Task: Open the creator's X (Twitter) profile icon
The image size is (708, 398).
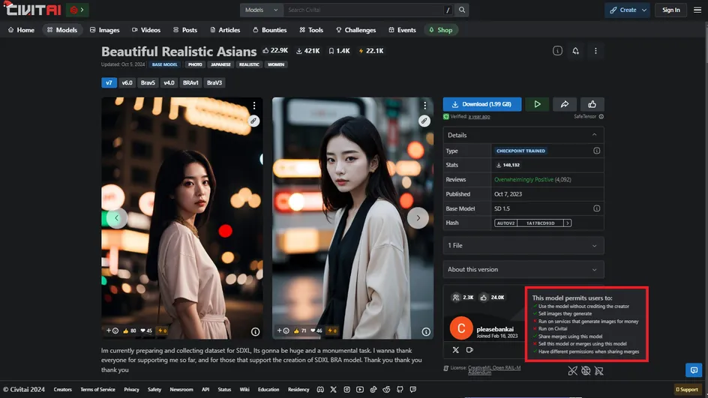Action: point(456,349)
